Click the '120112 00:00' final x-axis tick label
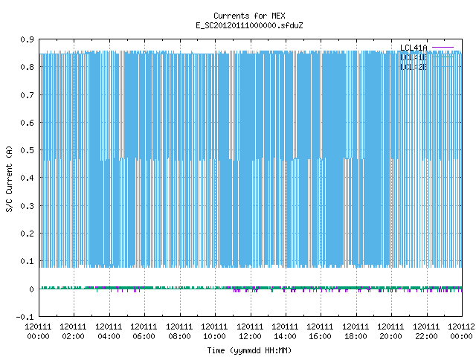Viewport: 476px width, 357px height. 461,332
